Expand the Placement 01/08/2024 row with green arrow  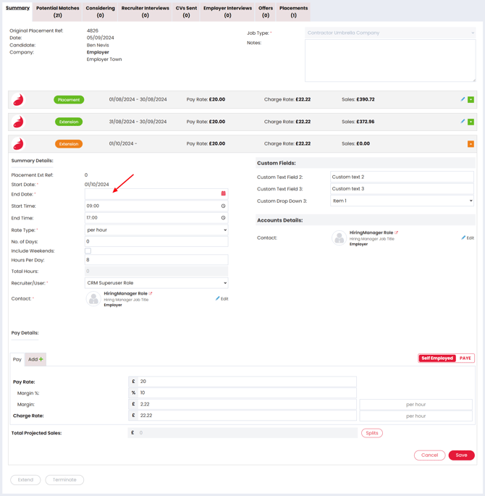[471, 100]
